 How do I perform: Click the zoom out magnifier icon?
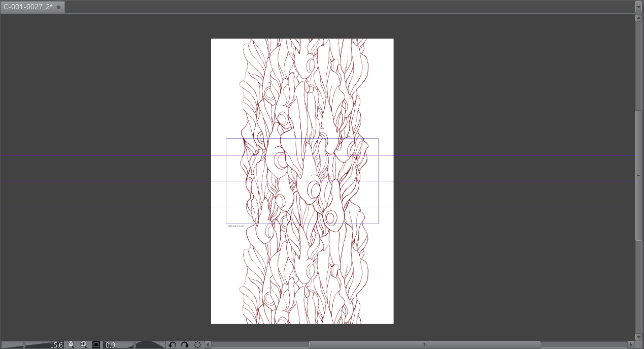pyautogui.click(x=71, y=345)
